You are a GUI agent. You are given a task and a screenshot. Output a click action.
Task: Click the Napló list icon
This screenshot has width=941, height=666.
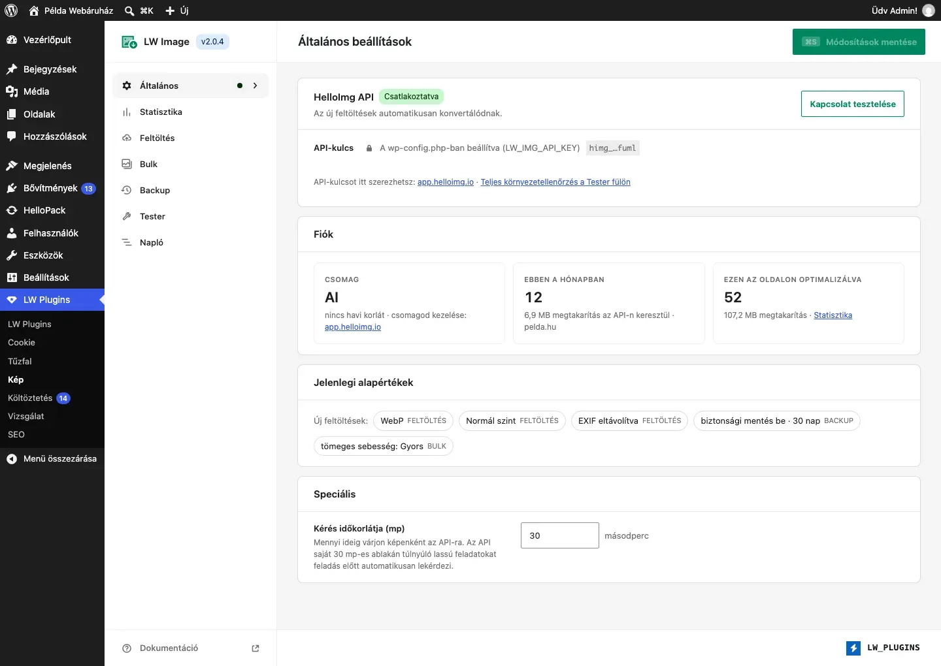(127, 242)
